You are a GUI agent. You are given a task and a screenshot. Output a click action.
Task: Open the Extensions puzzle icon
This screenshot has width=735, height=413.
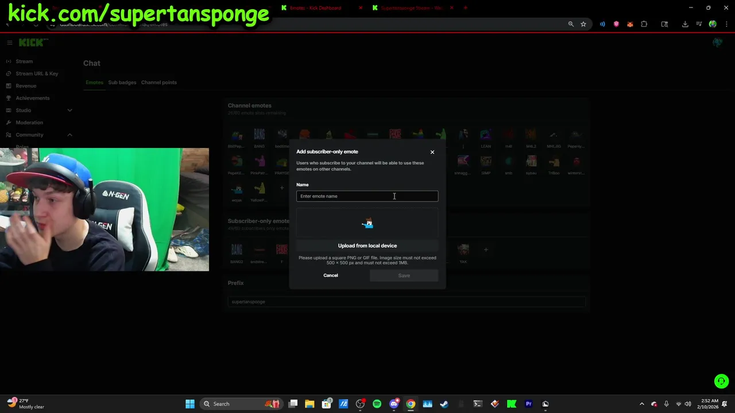coord(644,24)
